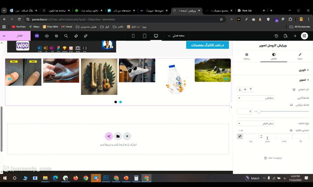Click the finder search icon in Elementor toolbar
This screenshot has height=187, width=313.
(x=66, y=36)
